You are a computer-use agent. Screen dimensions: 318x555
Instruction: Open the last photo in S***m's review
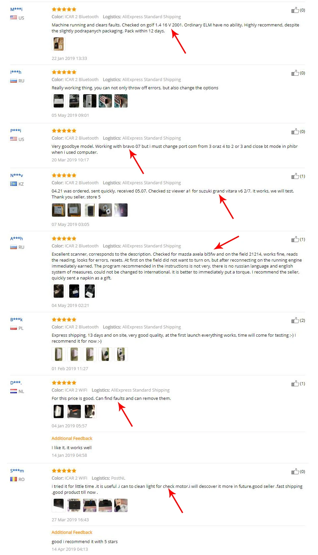121,505
